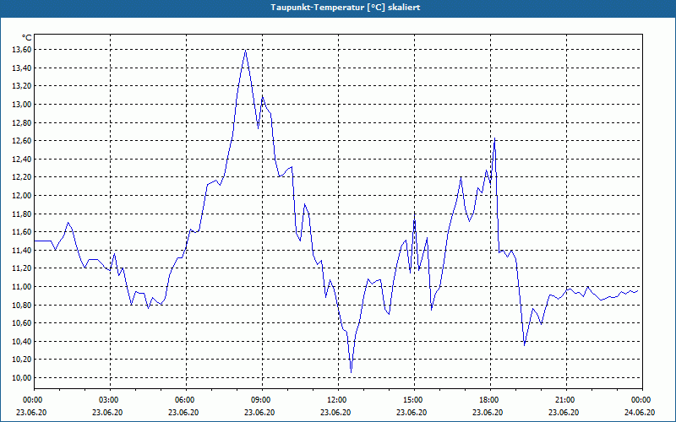Screen dimensions: 676x422
Task: Click the curve's sharp spike just after 18:00
Action: click(x=494, y=138)
